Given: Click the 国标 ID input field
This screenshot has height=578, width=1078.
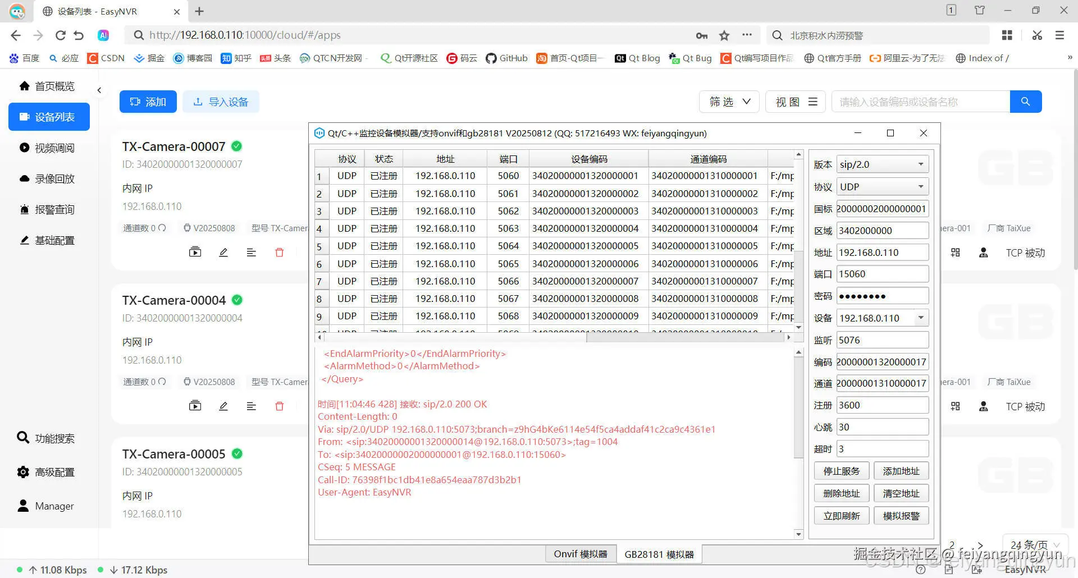Looking at the screenshot, I should (882, 208).
